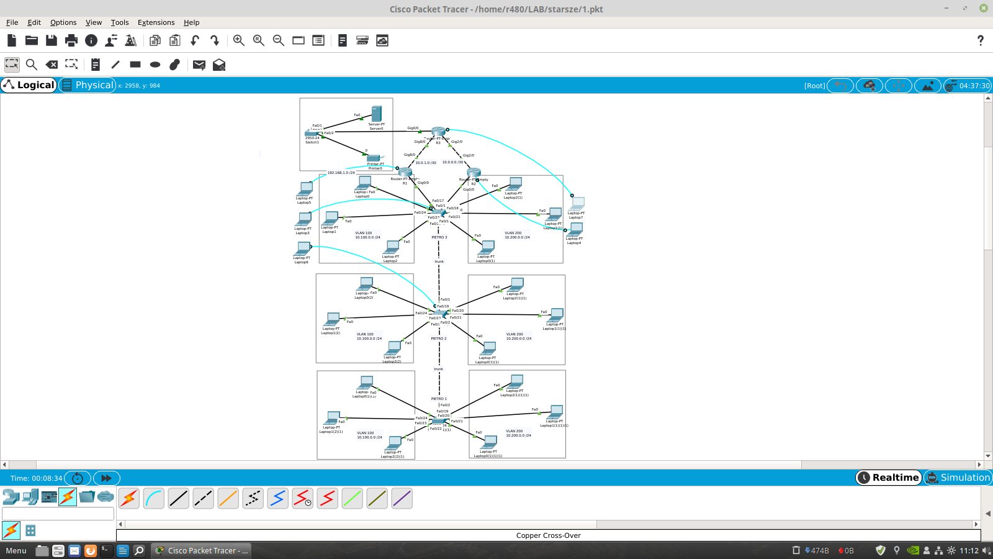
Task: Switch to the Physical workspace view
Action: 88,85
